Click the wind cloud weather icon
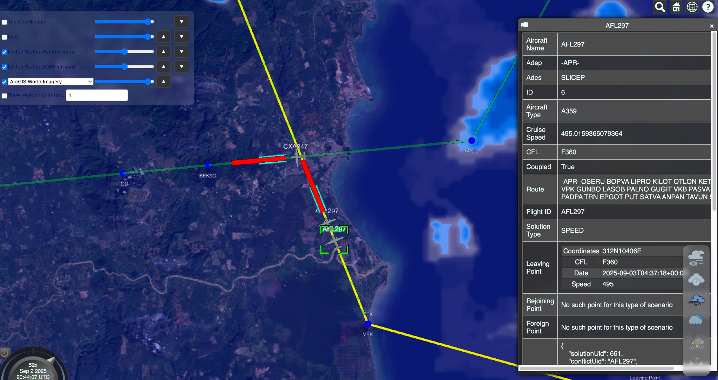This screenshot has width=718, height=380. click(696, 300)
